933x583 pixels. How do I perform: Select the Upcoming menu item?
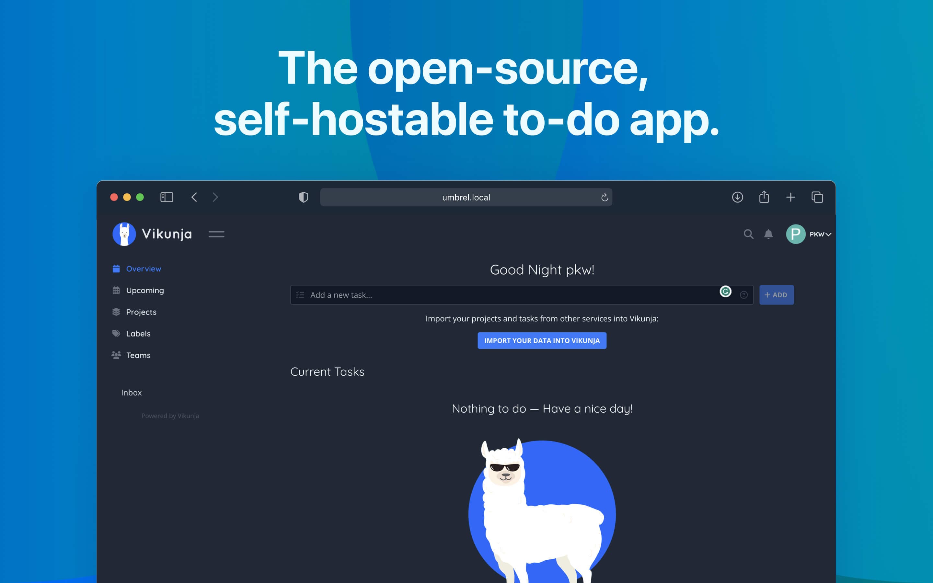click(x=145, y=290)
